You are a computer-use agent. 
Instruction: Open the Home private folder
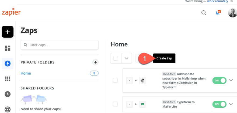26,73
